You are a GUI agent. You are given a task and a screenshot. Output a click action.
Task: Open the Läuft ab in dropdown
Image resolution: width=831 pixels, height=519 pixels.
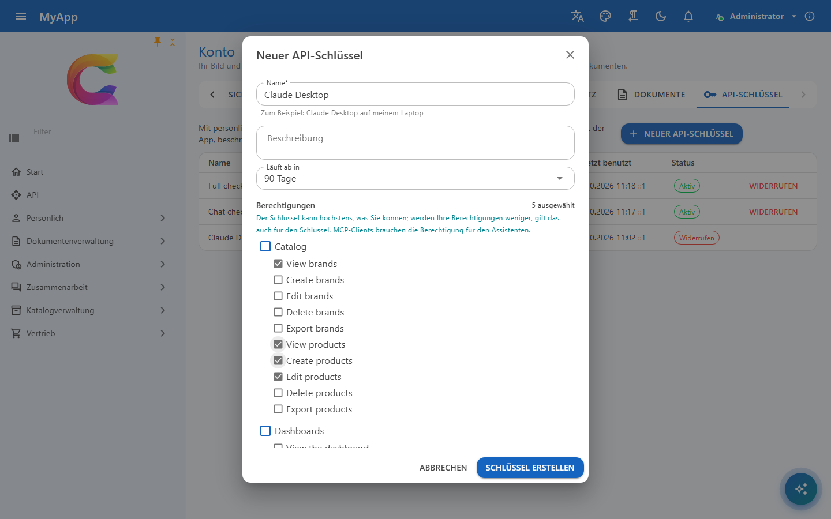click(x=415, y=178)
